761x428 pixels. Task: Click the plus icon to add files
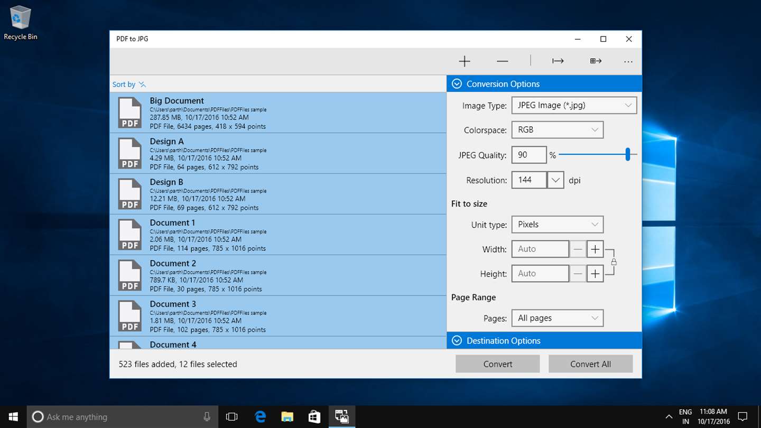point(465,61)
